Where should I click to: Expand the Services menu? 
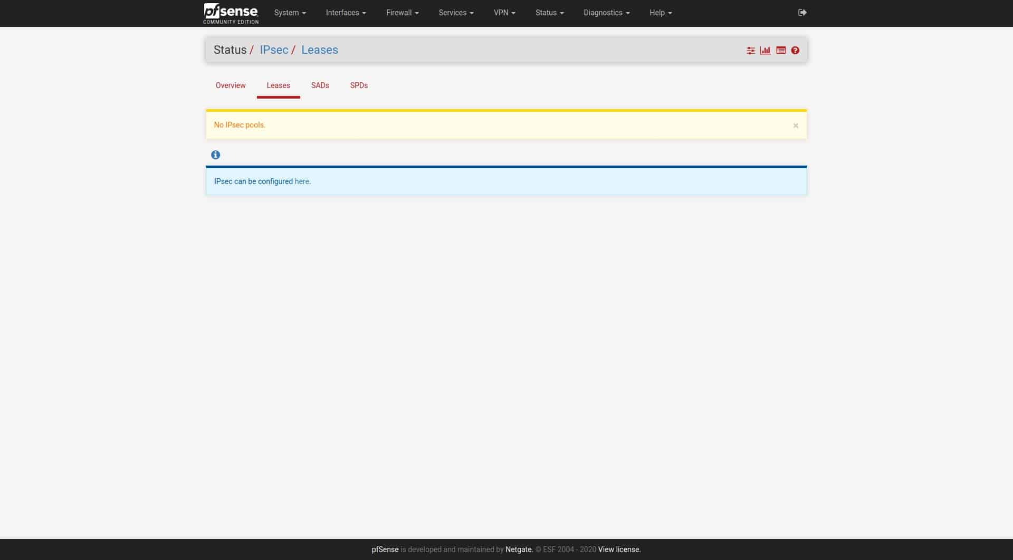click(x=456, y=13)
